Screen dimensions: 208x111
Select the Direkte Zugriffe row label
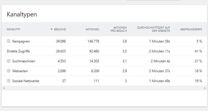(x=18, y=51)
